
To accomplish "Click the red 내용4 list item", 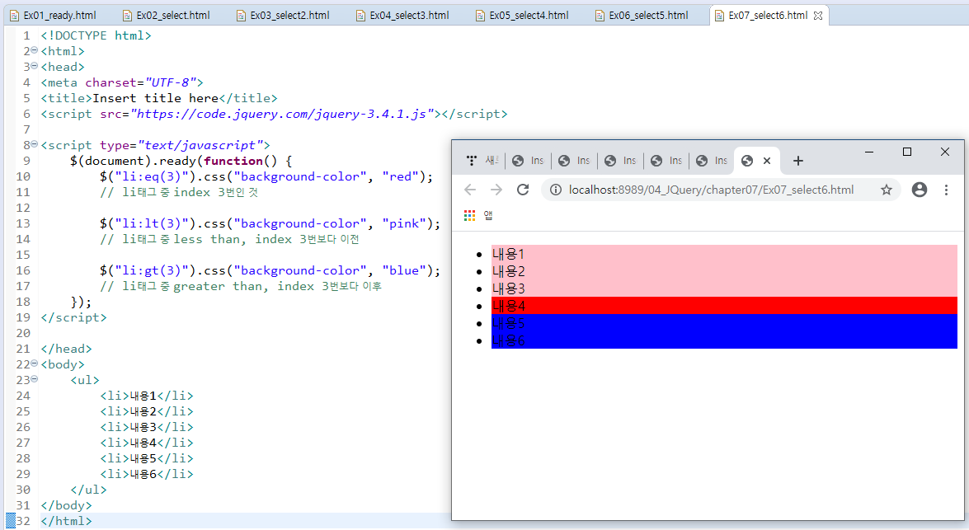I will click(724, 306).
